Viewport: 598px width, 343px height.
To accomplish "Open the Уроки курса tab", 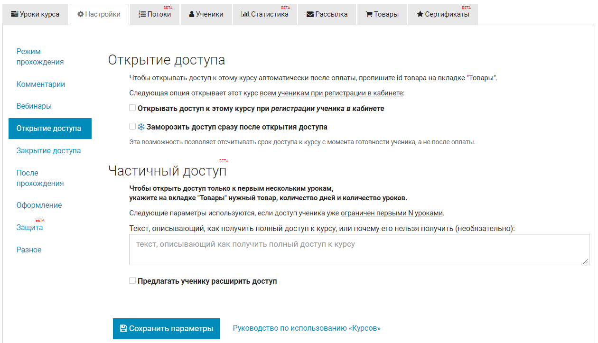I will (x=35, y=14).
